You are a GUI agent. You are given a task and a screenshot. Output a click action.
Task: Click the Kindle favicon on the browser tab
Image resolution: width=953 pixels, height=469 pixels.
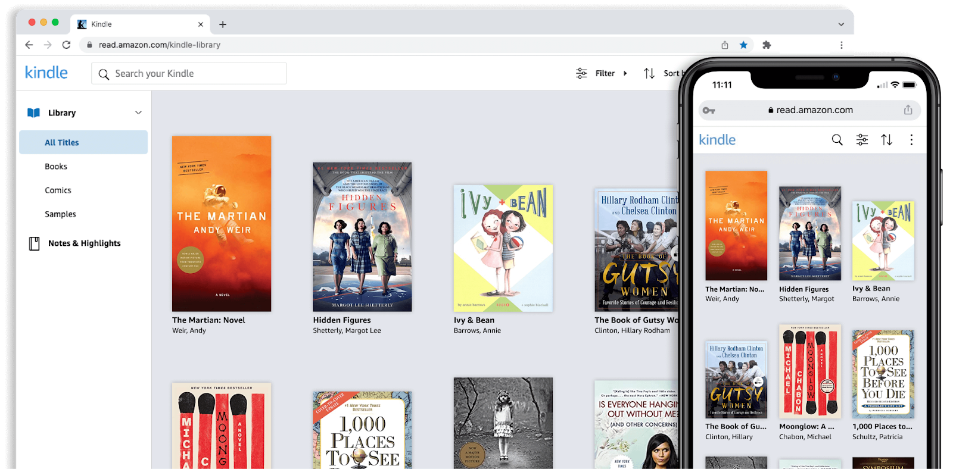coord(82,24)
